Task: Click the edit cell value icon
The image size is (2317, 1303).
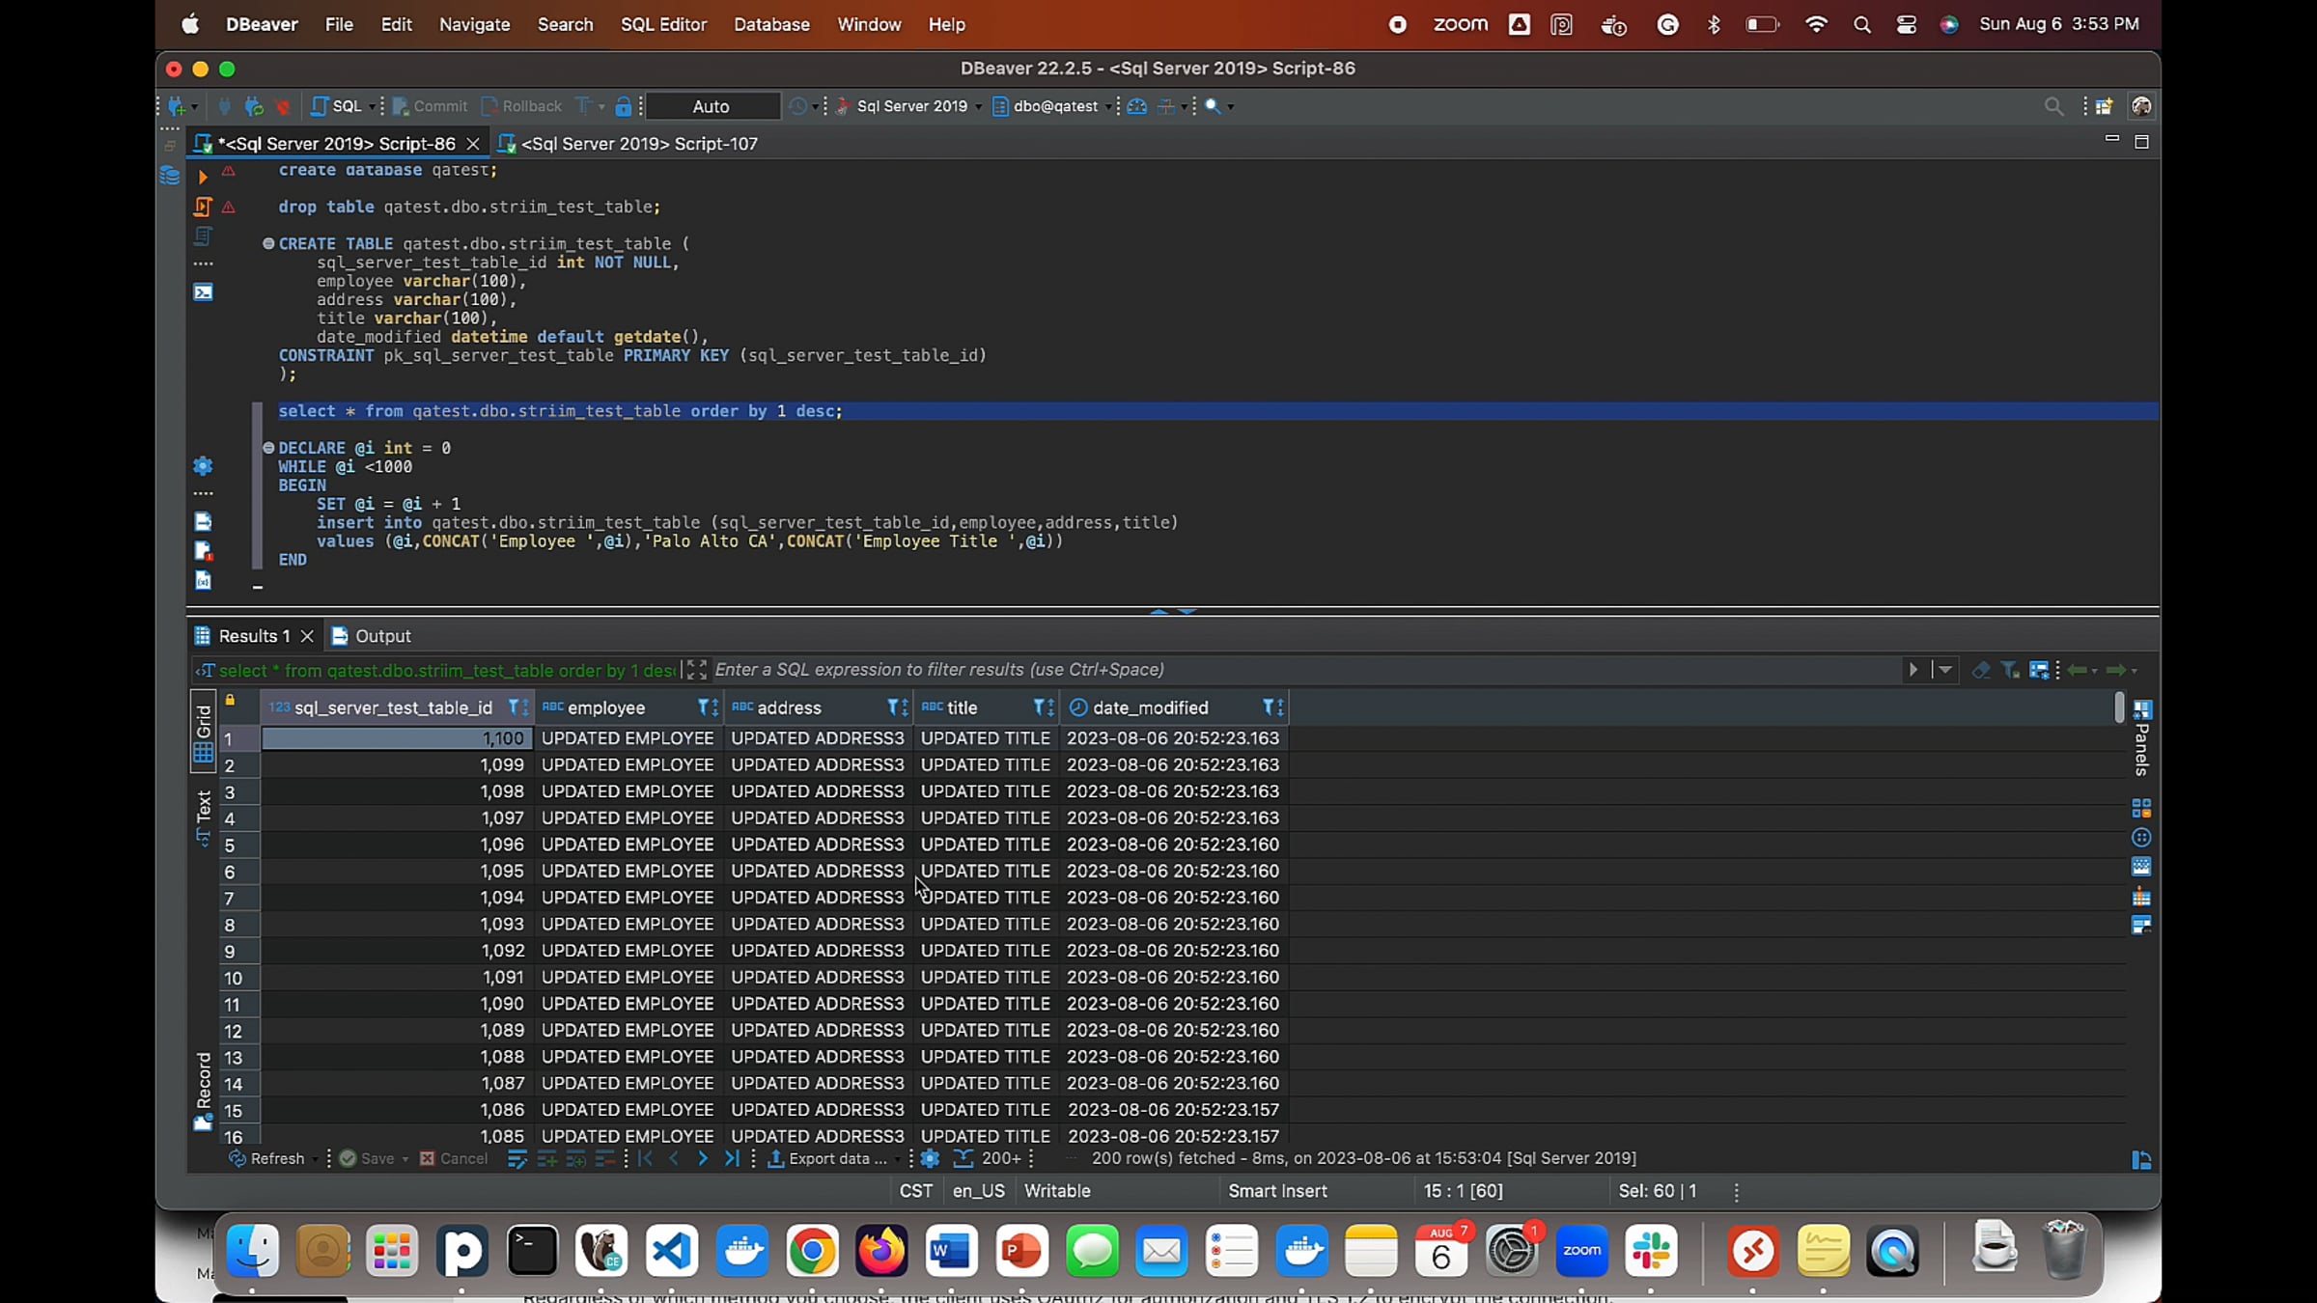Action: point(516,1158)
